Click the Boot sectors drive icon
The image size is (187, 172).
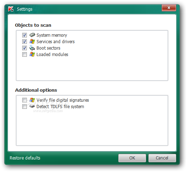[x=32, y=48]
